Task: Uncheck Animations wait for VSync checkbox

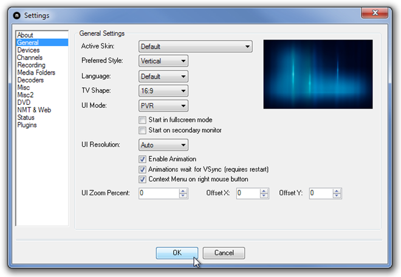Action: click(142, 169)
